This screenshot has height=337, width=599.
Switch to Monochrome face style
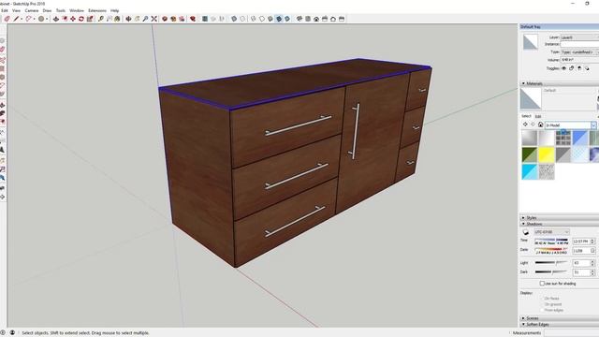pyautogui.click(x=287, y=19)
